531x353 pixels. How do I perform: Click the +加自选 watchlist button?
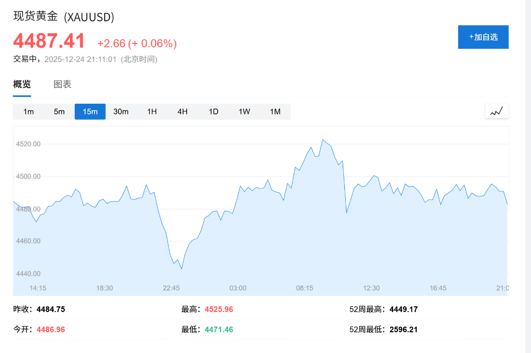483,37
